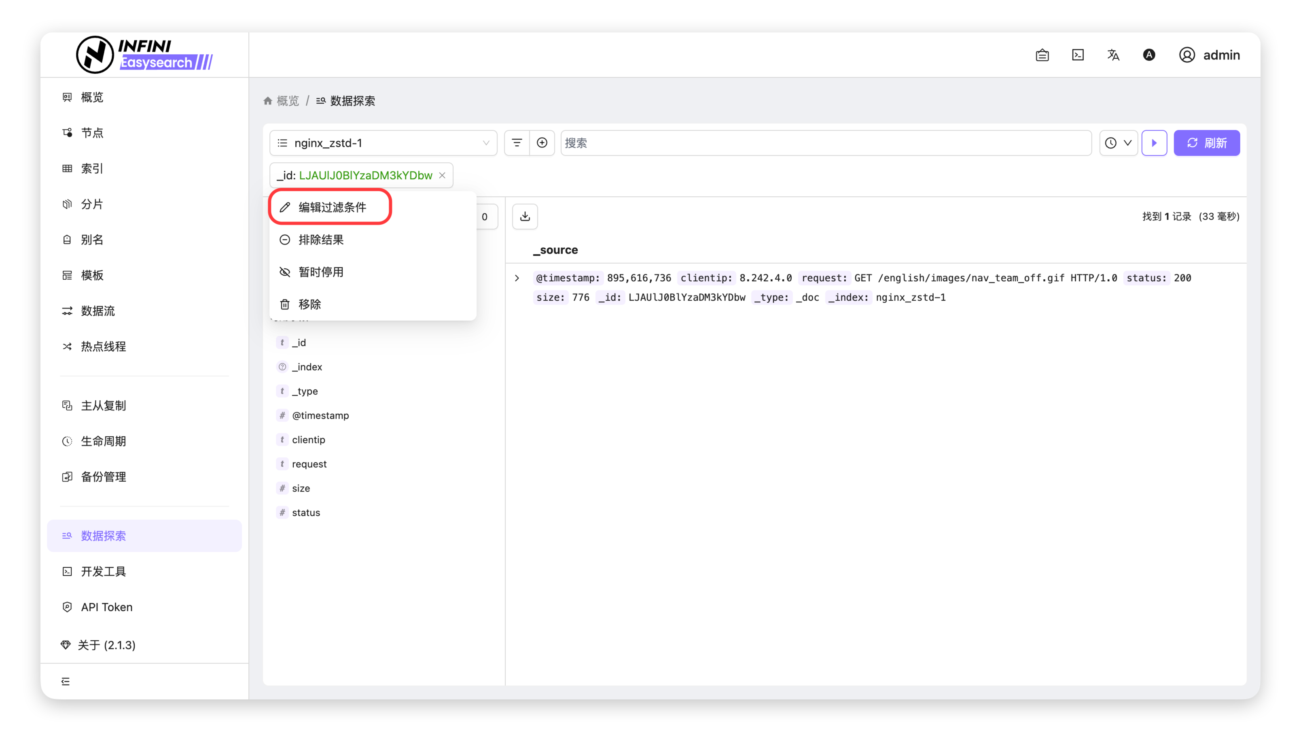Expand the document row chevron
The width and height of the screenshot is (1301, 748).
(517, 278)
